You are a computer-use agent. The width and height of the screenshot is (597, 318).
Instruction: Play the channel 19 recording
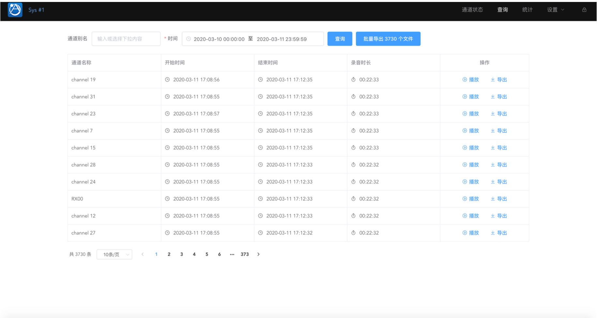coord(470,80)
